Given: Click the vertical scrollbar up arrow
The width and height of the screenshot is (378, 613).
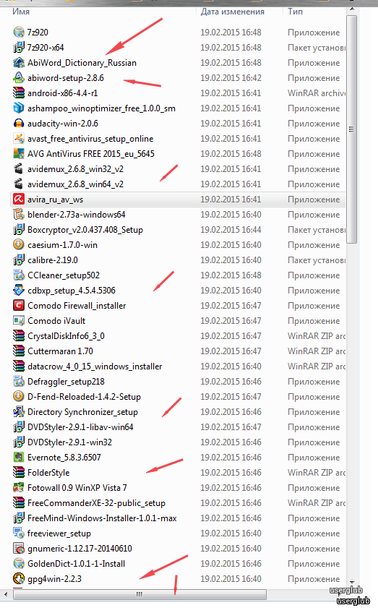Looking at the screenshot, I should (x=352, y=9).
